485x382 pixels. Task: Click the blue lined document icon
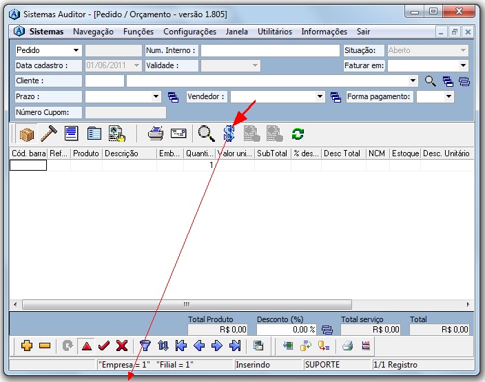coord(71,134)
